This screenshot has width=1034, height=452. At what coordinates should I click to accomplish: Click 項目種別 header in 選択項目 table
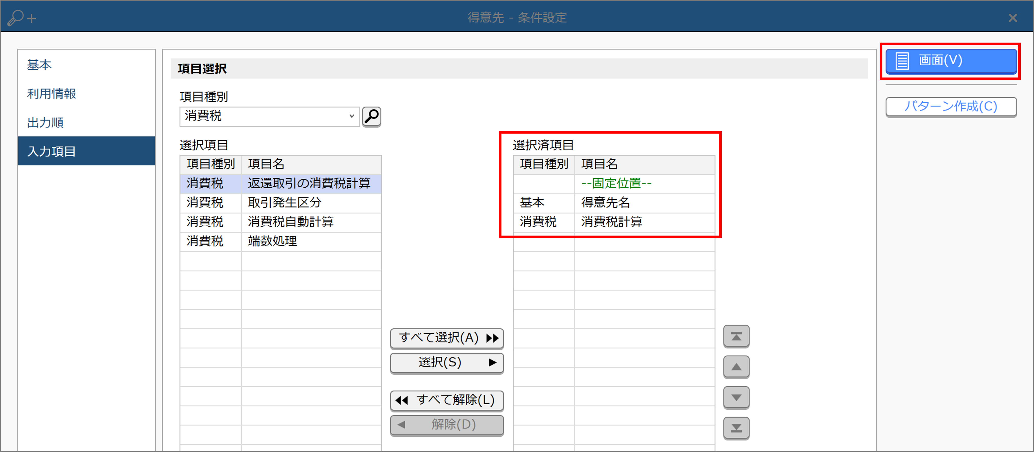(211, 164)
